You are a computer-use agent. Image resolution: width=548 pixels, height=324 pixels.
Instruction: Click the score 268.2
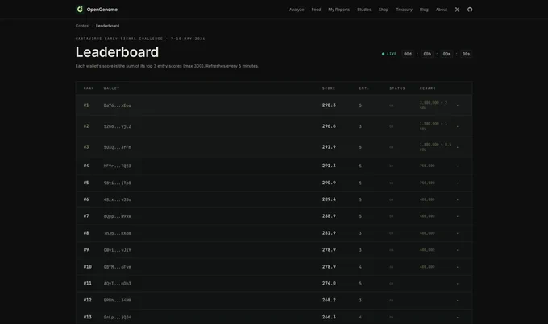coord(329,300)
